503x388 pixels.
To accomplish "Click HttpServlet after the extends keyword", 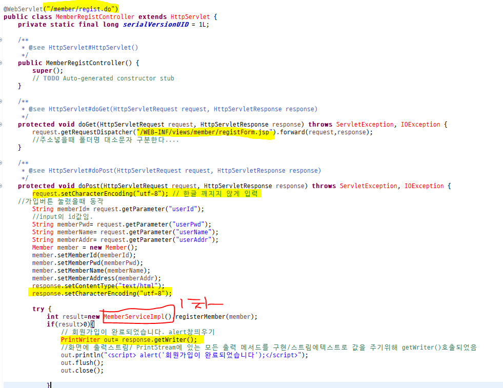I will click(x=190, y=17).
